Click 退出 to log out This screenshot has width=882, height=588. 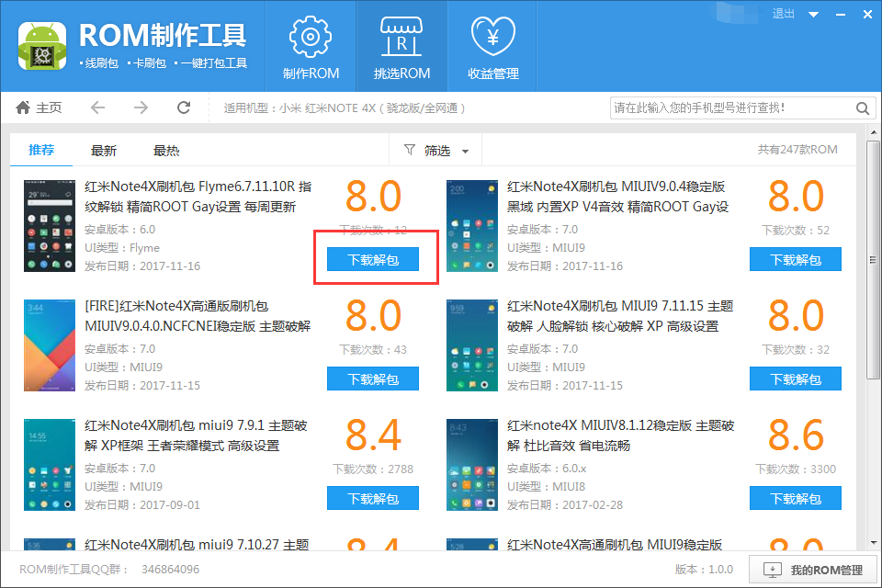tap(782, 14)
